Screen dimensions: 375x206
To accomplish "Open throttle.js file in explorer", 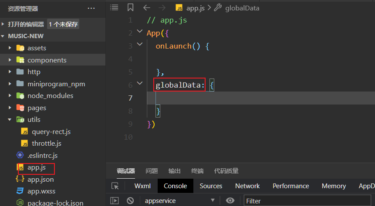I will 46,143.
